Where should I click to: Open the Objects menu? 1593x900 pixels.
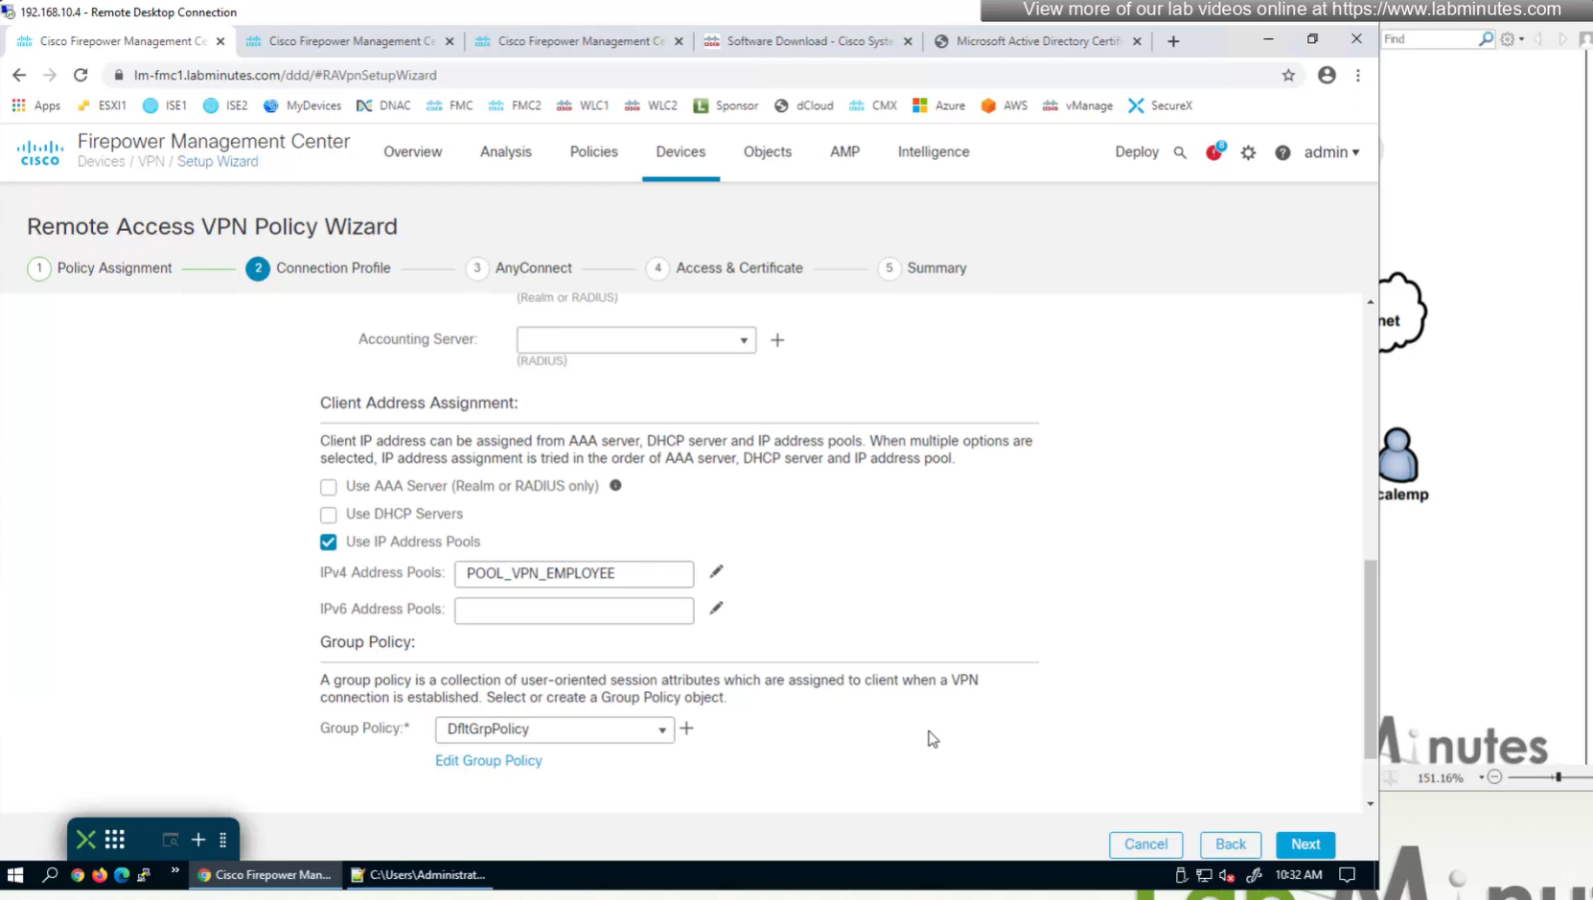coord(767,152)
